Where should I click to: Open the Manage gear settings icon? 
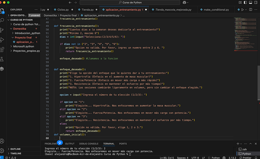pyautogui.click(x=2, y=150)
